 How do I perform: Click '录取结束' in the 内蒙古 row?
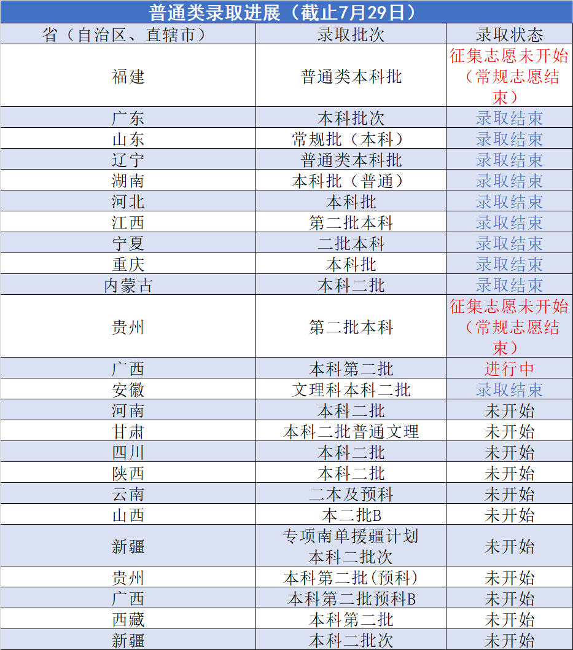[509, 285]
